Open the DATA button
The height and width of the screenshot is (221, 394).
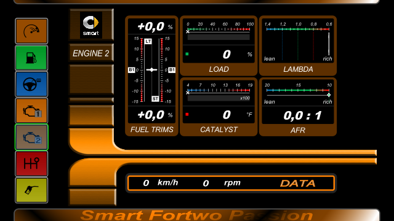(298, 184)
